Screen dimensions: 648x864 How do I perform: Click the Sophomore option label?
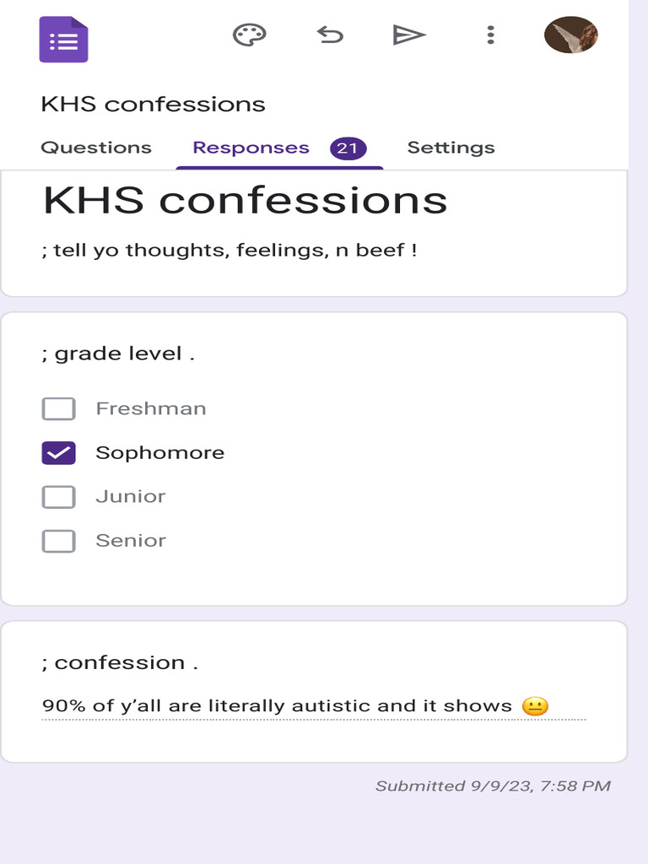tap(159, 453)
